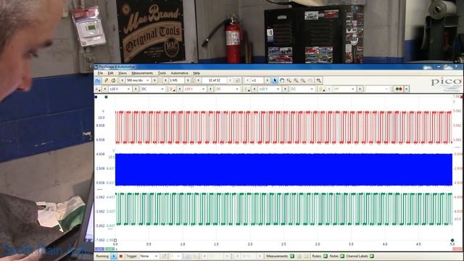Image resolution: width=464 pixels, height=261 pixels.
Task: Select the hand pan tool
Action: point(282,80)
